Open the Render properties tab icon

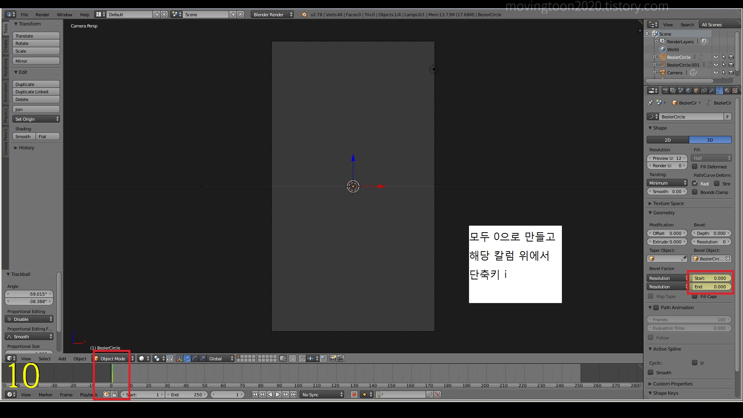(665, 91)
